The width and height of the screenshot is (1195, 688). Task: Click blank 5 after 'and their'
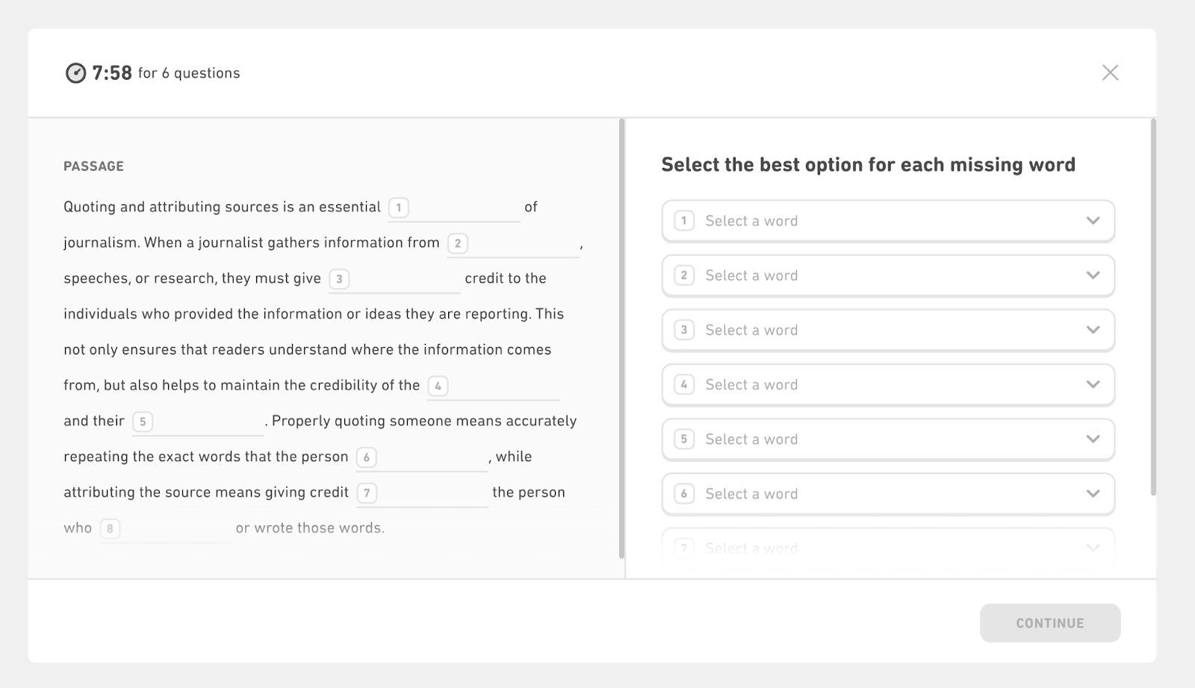[198, 422]
